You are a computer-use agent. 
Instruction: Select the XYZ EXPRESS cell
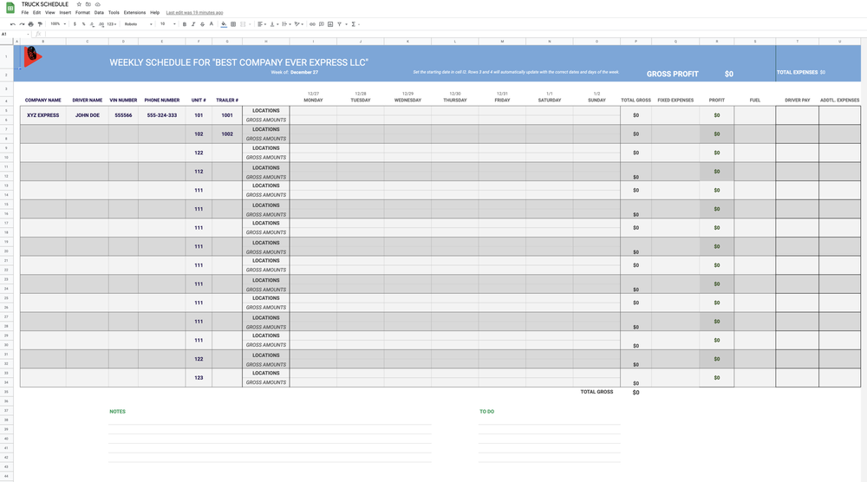[x=43, y=115]
